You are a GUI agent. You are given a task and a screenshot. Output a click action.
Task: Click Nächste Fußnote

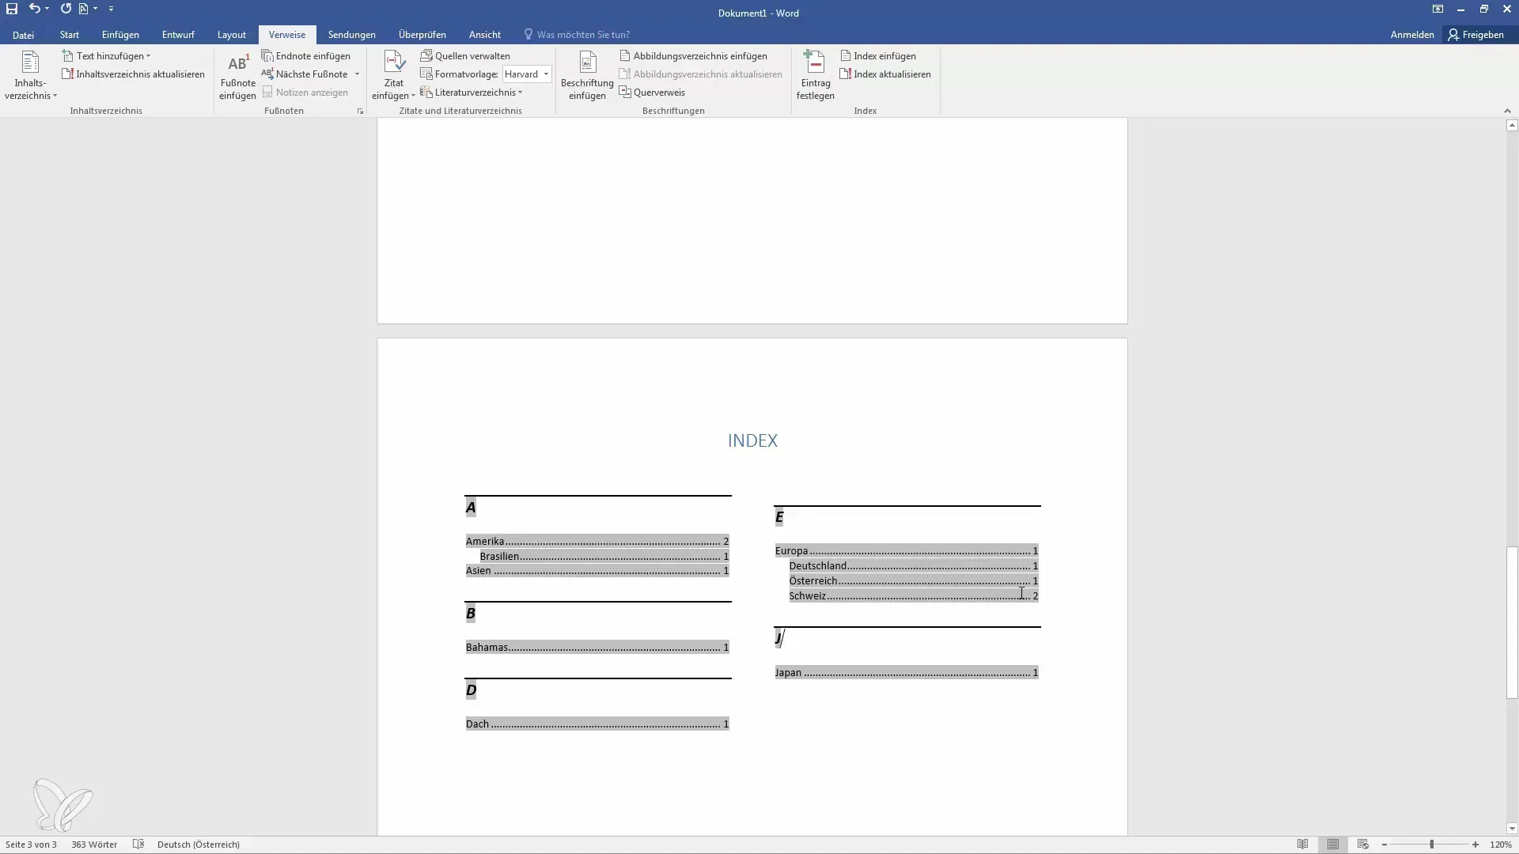pyautogui.click(x=305, y=74)
